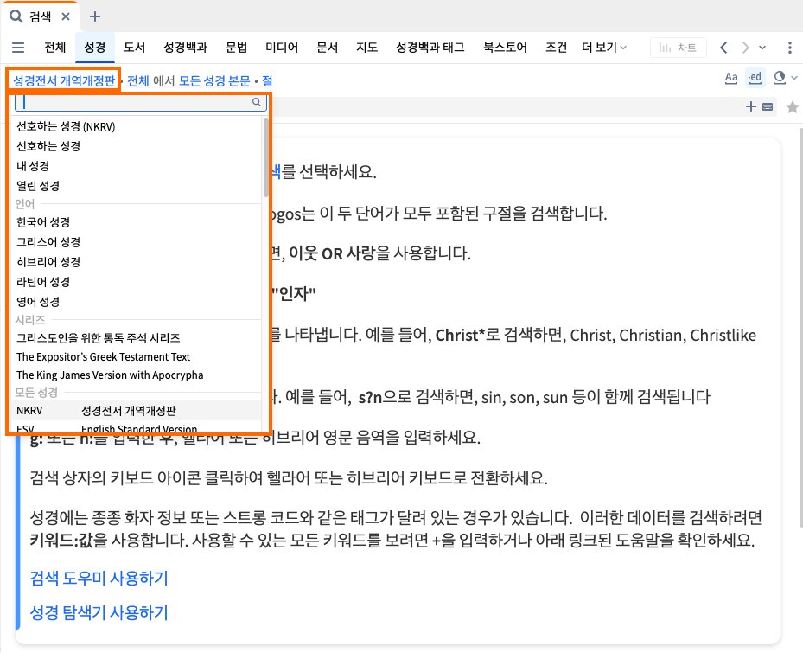Mark the search as favorite star
Viewport: 803px width, 653px height.
(x=793, y=107)
